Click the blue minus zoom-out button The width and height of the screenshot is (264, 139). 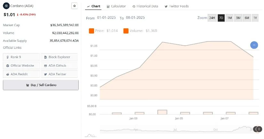254,45
